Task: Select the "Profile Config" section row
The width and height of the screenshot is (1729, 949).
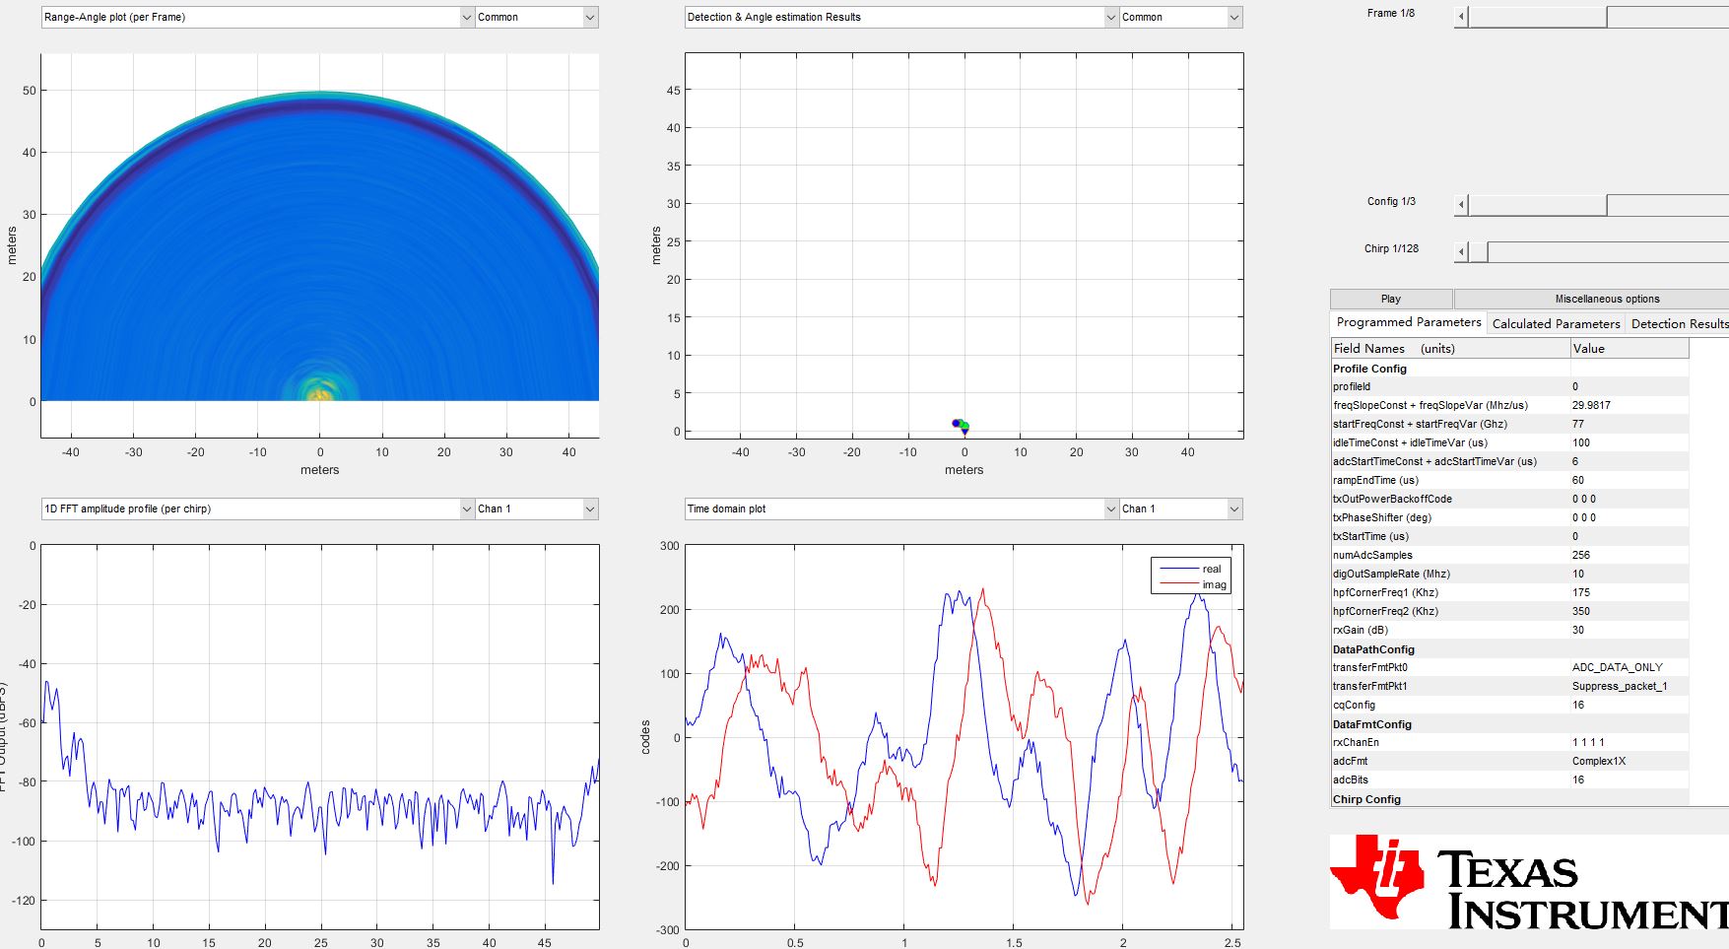Action: pos(1509,369)
